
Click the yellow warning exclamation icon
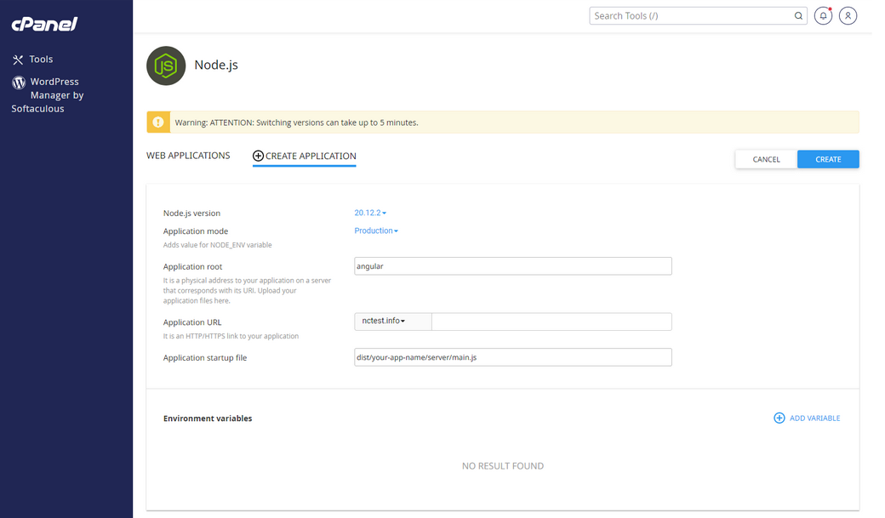158,122
